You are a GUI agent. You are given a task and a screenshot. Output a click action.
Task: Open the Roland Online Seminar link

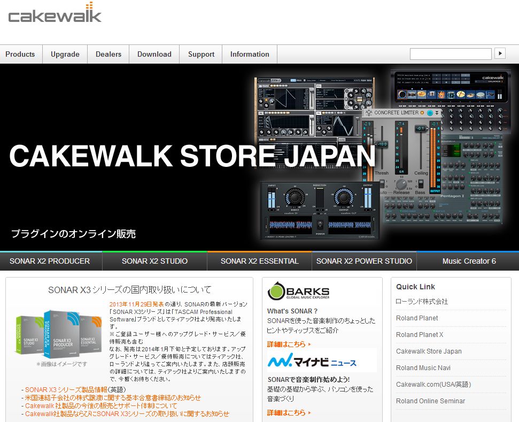click(430, 401)
